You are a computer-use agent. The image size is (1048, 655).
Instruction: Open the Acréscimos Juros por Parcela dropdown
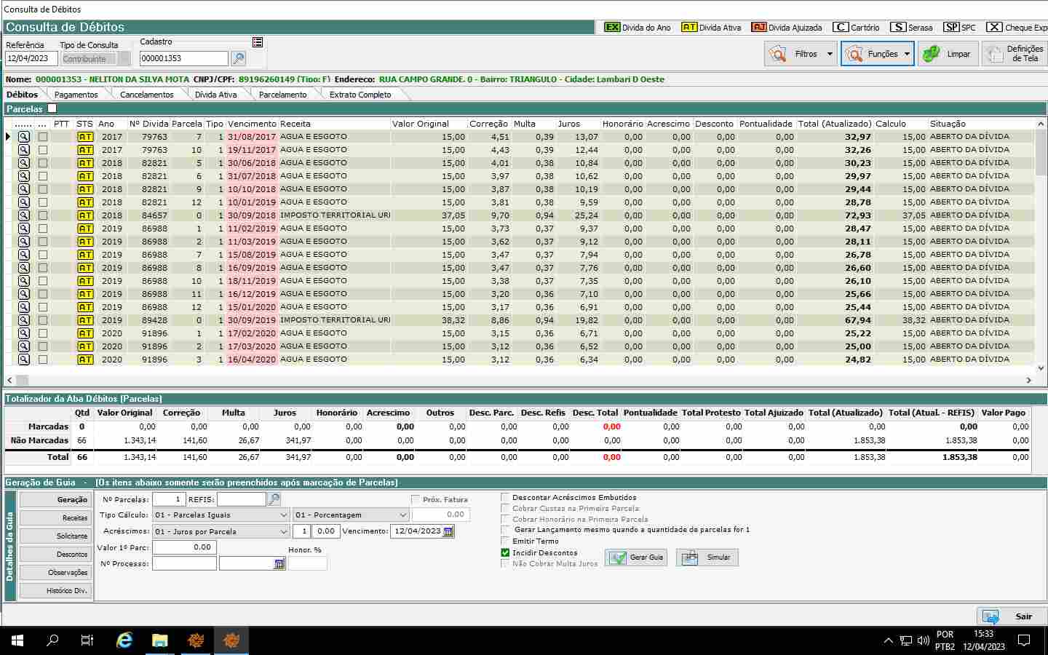pyautogui.click(x=284, y=532)
